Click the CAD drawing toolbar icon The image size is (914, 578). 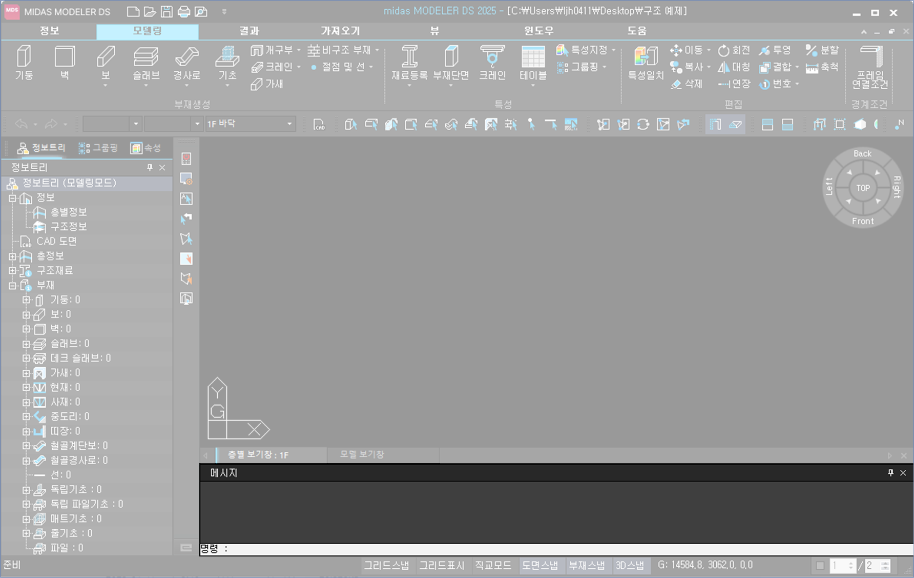[x=319, y=124]
